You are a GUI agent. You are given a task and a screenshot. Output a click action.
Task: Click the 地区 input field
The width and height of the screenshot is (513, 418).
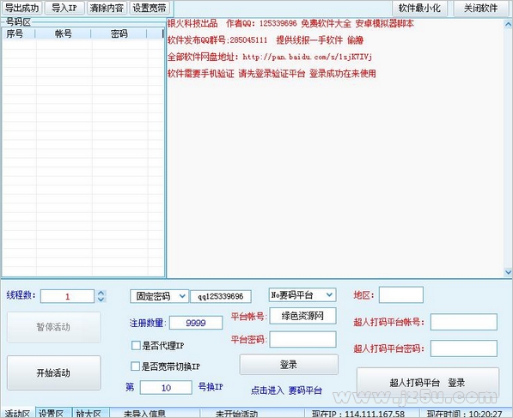coord(400,295)
